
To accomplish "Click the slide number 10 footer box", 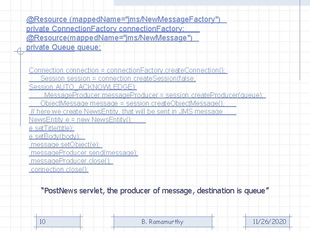I will (x=58, y=222).
